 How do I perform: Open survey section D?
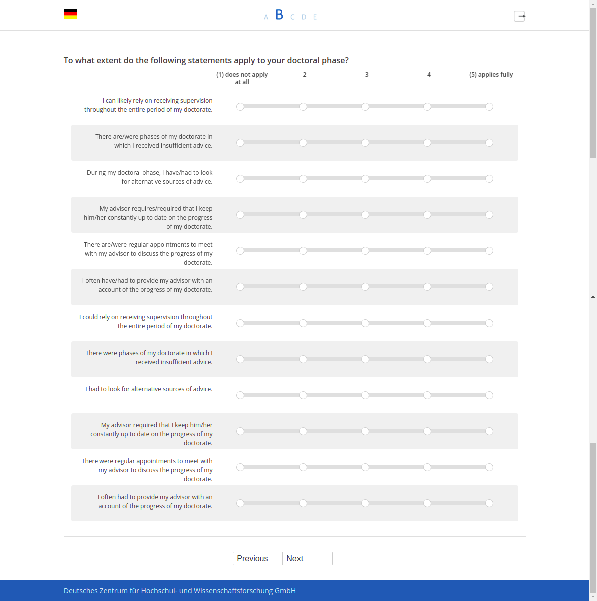(x=304, y=17)
